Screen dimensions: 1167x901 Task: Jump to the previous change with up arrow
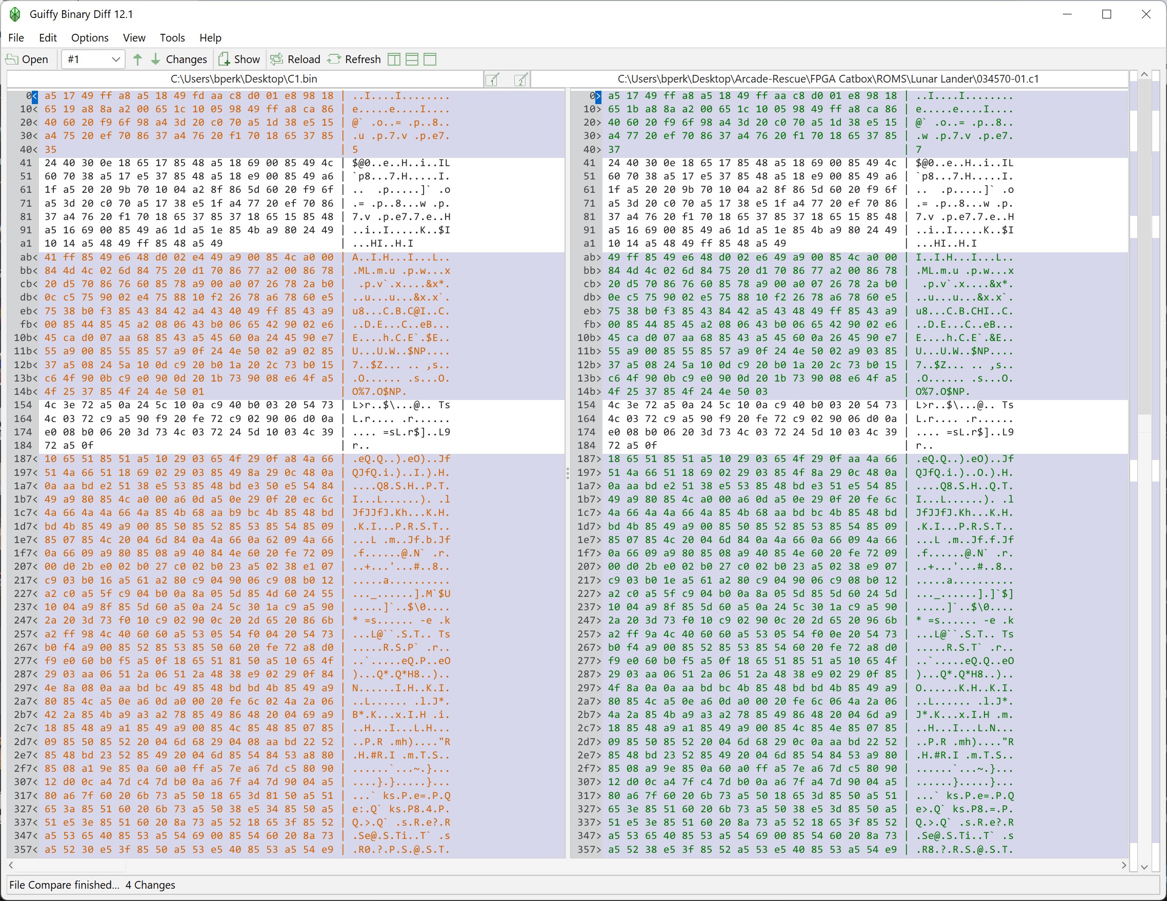tap(138, 59)
